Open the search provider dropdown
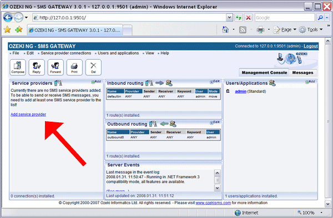Screen dimensions: 333x218 [327, 18]
